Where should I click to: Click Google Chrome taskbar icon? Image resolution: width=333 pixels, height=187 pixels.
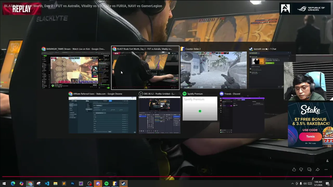pyautogui.click(x=30, y=184)
